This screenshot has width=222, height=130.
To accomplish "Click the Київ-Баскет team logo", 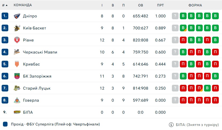I will [x=17, y=28].
